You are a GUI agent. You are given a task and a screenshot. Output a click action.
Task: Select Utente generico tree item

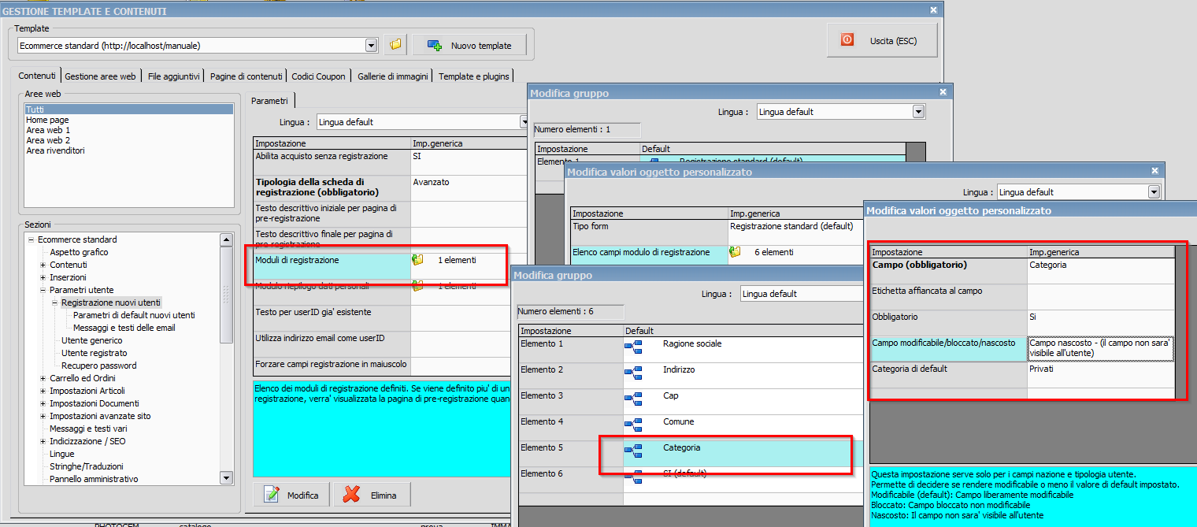(x=92, y=340)
